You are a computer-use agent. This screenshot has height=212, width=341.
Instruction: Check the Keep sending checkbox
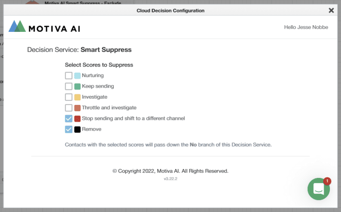[69, 86]
